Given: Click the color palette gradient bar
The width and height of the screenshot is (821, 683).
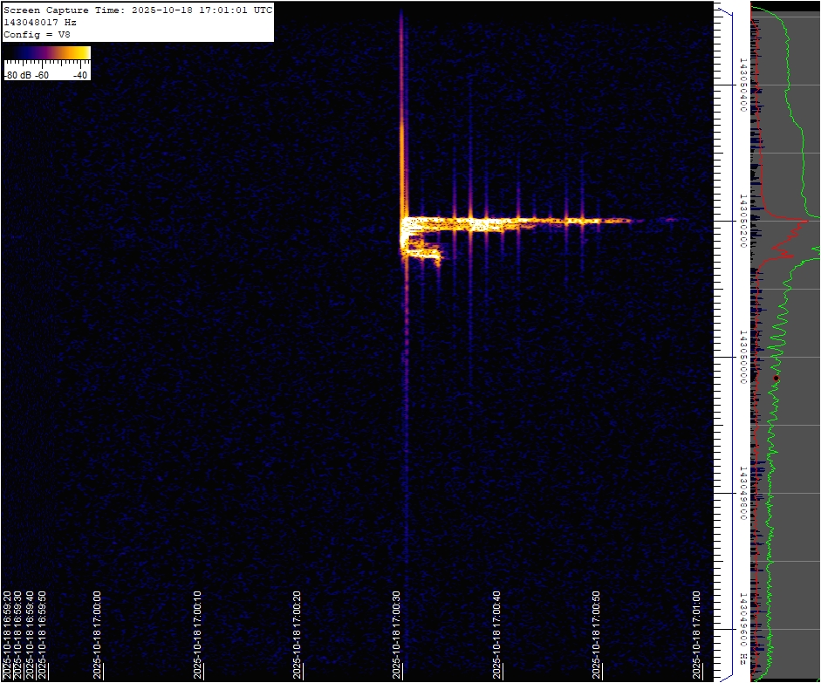Looking at the screenshot, I should point(47,53).
